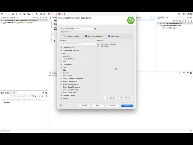Click the Next > button
Image resolution: width=193 pixels, height=145 pixels.
point(98,105)
